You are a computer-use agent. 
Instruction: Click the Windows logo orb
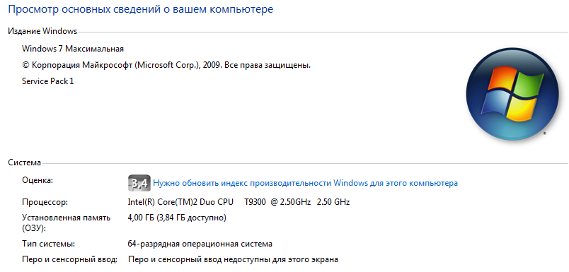click(512, 93)
